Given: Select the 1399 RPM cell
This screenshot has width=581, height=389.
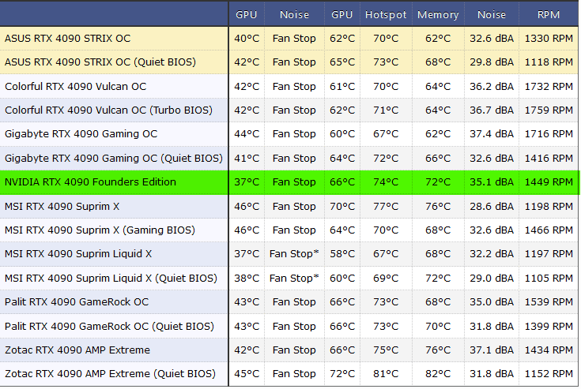Looking at the screenshot, I should click(x=549, y=326).
